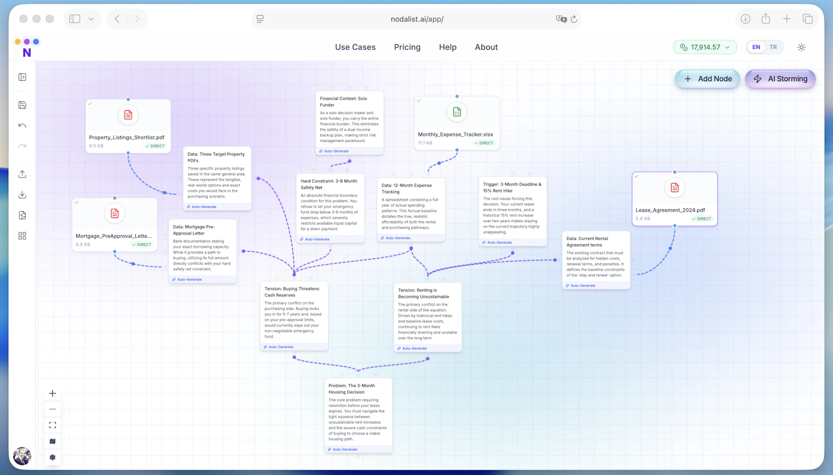Click the DIRECT badge on Monthly_Expense_Tracker.xlsx

click(x=484, y=143)
